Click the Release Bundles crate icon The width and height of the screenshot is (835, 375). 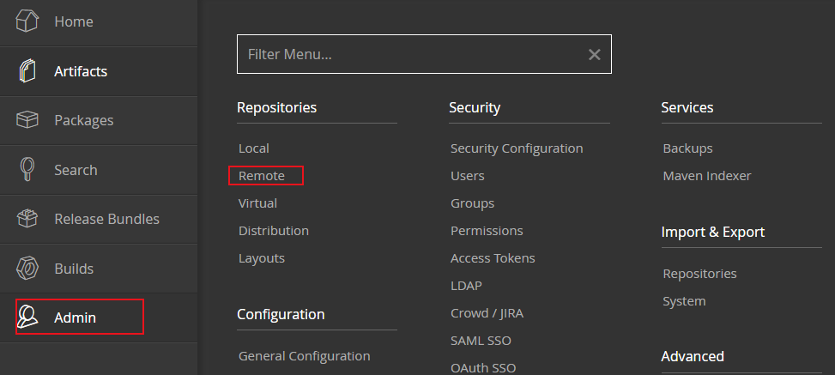pos(27,219)
